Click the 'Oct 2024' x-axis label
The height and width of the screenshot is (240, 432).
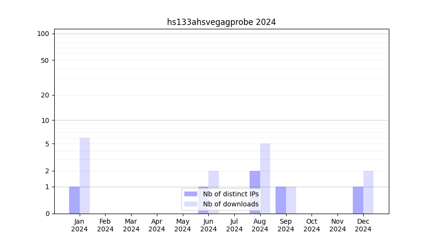click(312, 225)
